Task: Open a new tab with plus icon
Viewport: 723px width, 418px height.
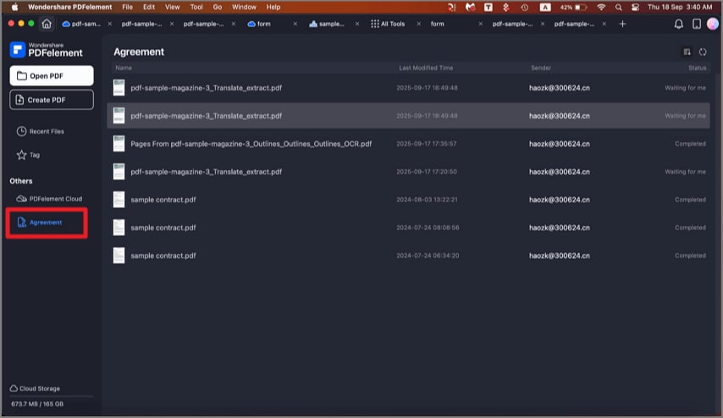Action: [x=623, y=24]
